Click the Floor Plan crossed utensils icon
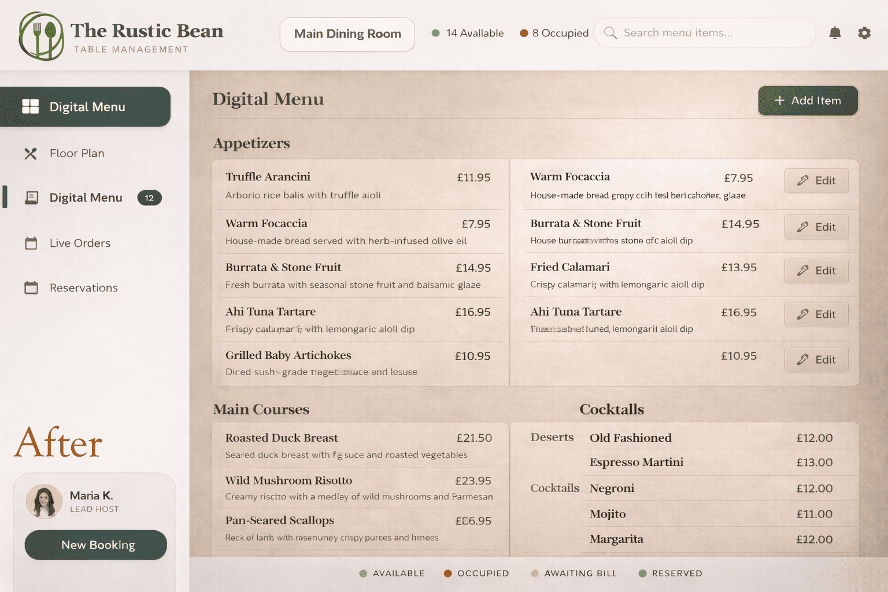 click(x=31, y=153)
